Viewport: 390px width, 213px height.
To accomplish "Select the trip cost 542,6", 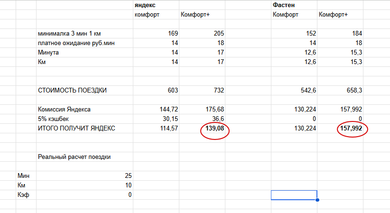I will click(308, 90).
